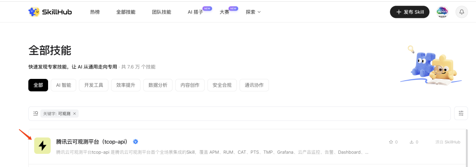Click the lightning bolt skill icon
This screenshot has height=167, width=476.
pos(42,146)
